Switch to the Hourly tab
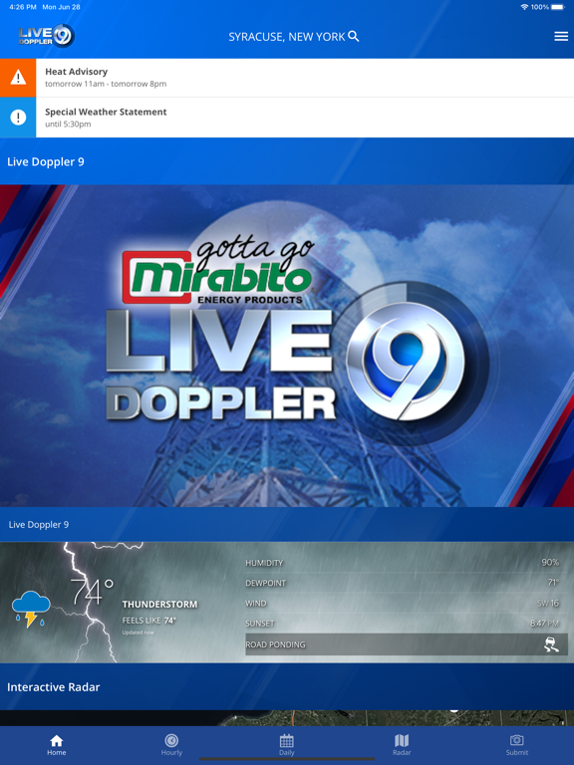This screenshot has height=765, width=574. (171, 745)
